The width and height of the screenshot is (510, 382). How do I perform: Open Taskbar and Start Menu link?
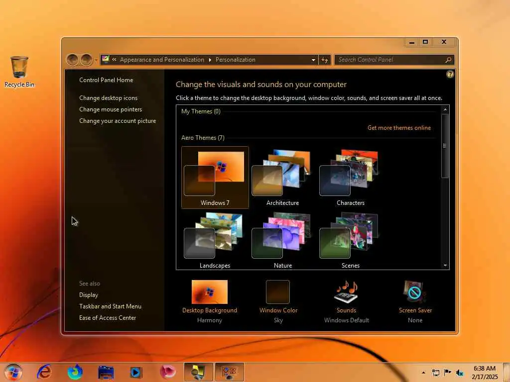tap(110, 306)
